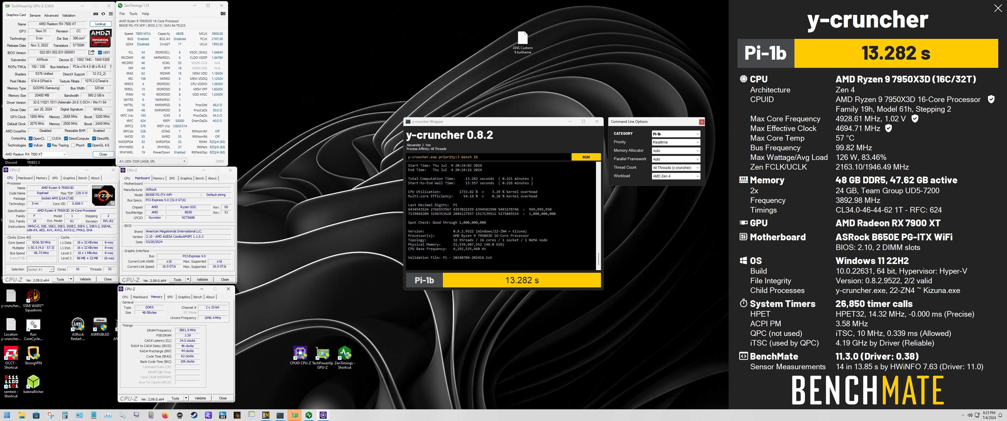Click the Calculator icon in the taskbar
1007x421 pixels.
pos(65,415)
